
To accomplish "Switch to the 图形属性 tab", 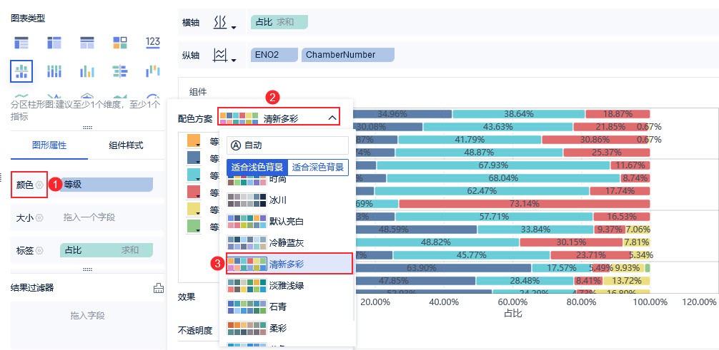I will [x=49, y=145].
